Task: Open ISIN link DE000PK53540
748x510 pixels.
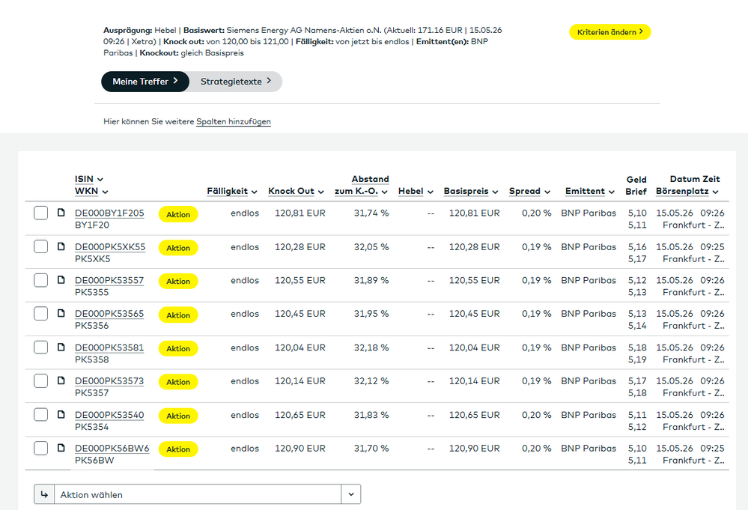Action: coord(109,415)
